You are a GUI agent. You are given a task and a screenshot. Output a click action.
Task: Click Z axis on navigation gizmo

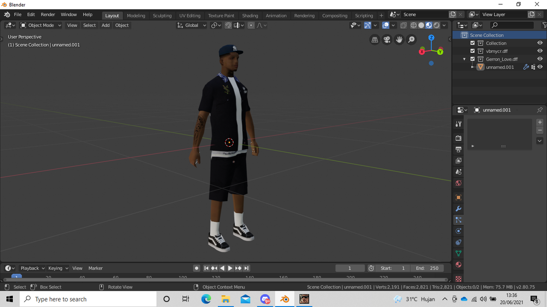click(x=431, y=38)
